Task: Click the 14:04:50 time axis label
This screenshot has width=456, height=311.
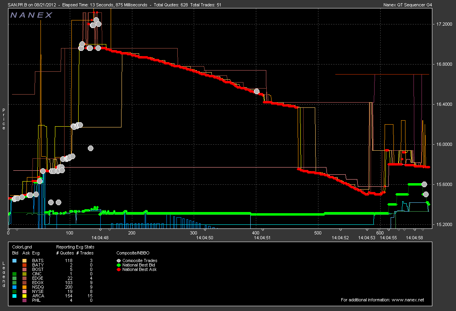Action: (204, 238)
